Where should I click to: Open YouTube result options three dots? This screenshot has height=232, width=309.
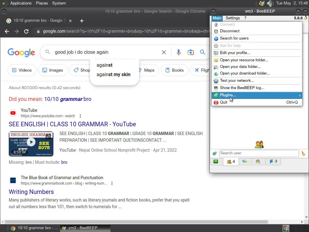80,116
